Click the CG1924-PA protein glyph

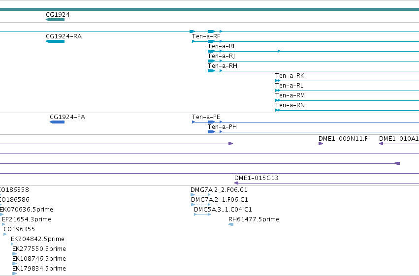[x=57, y=122]
